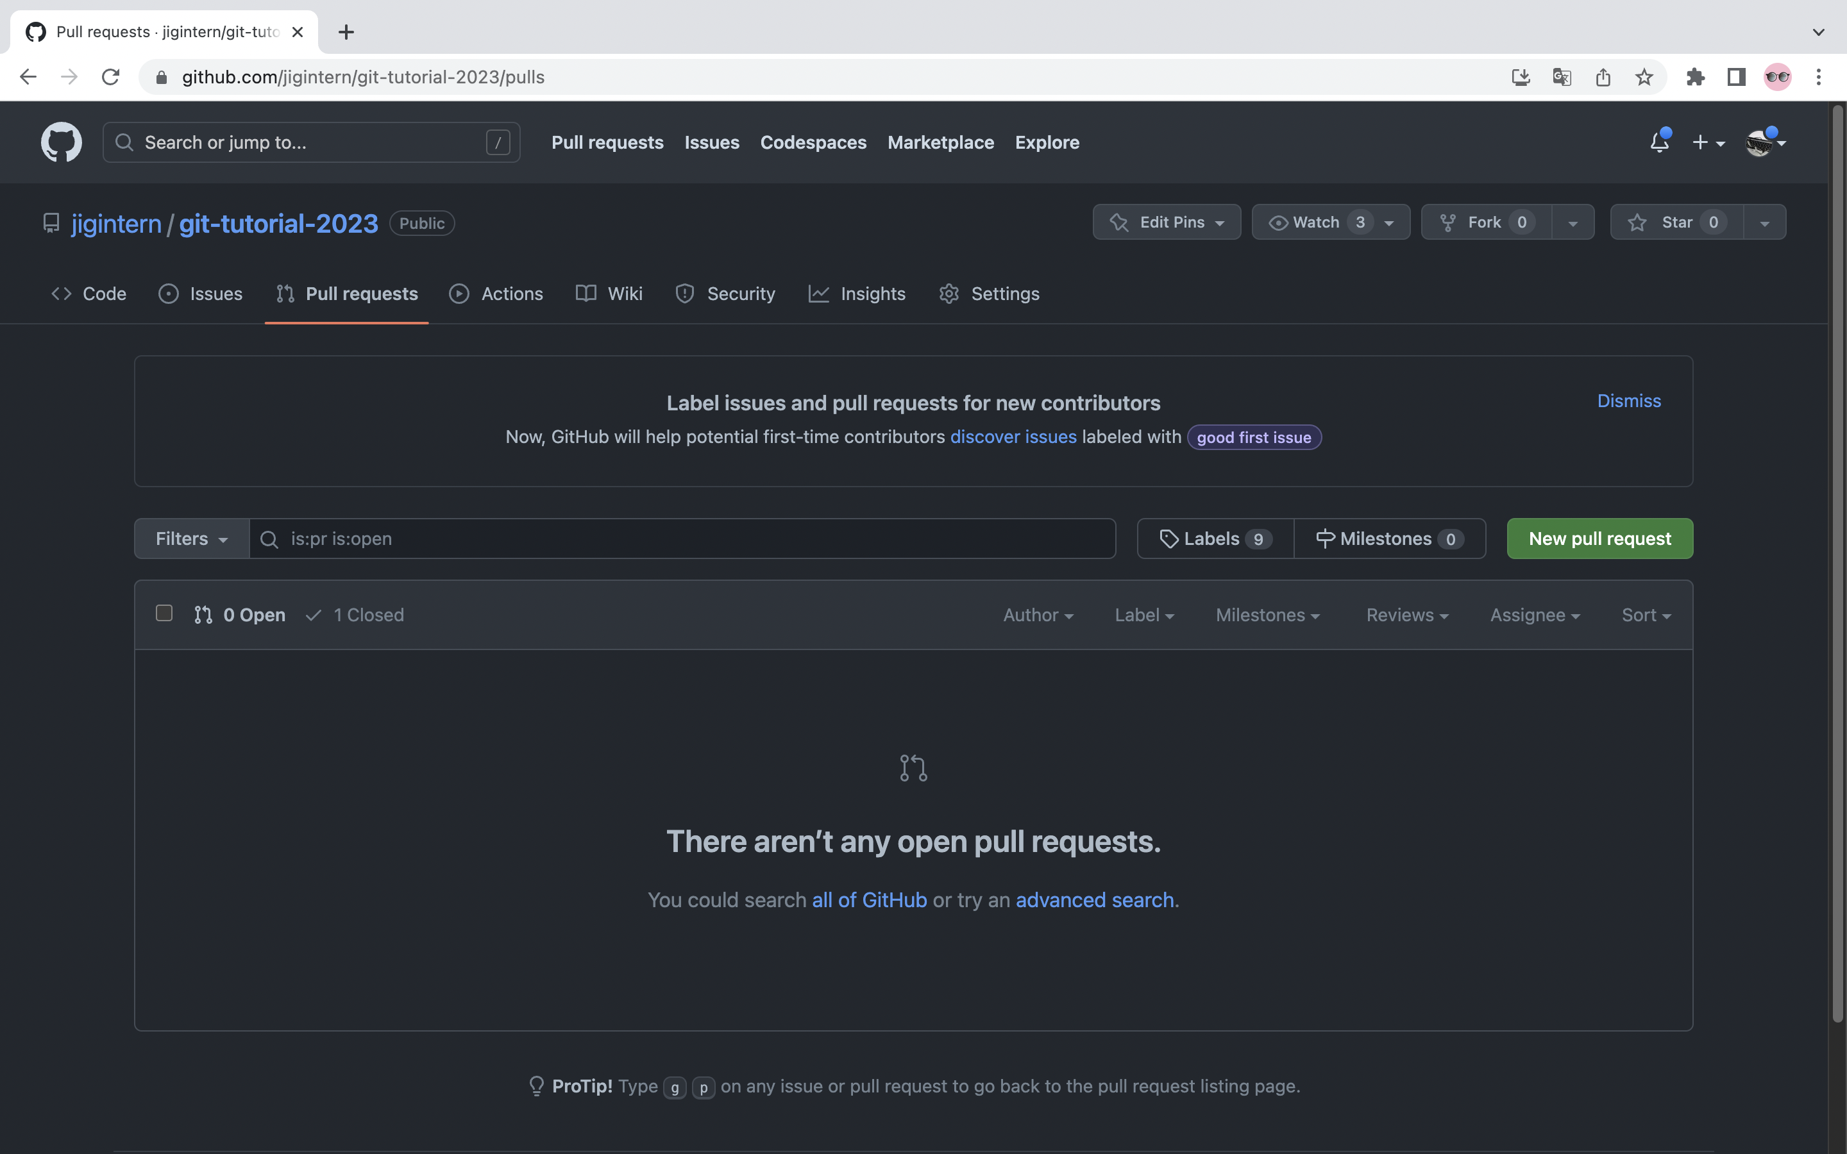This screenshot has width=1847, height=1154.
Task: Open Chrome side panel icon
Action: pos(1736,77)
